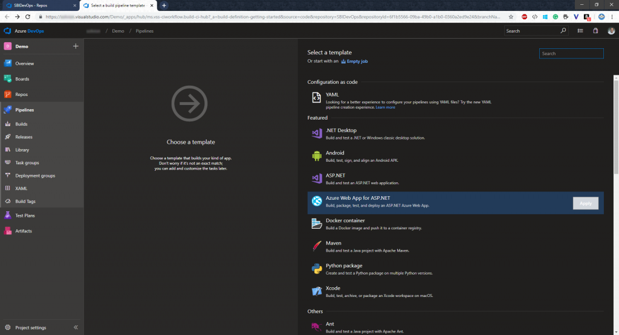Click the Docker container title text

[x=345, y=220]
